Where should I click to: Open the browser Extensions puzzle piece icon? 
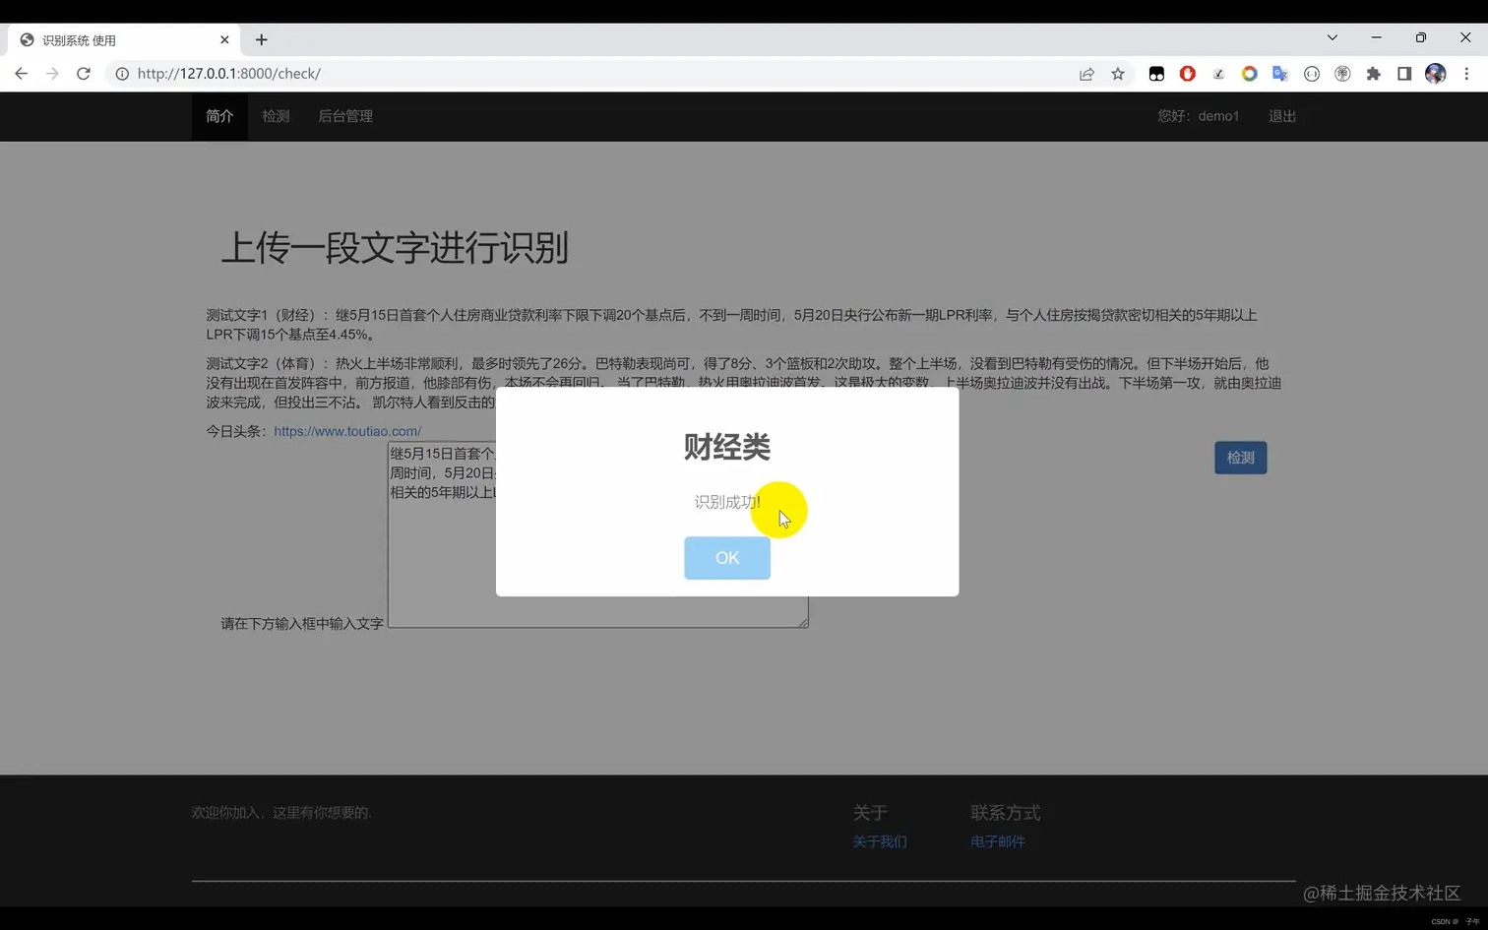point(1374,73)
